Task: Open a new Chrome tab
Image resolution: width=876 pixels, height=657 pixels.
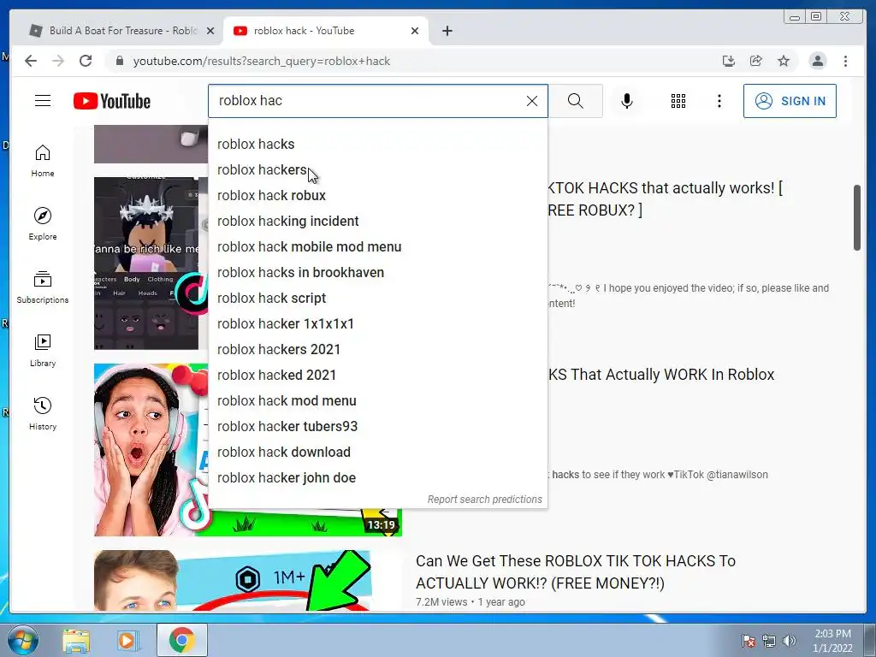Action: tap(447, 31)
